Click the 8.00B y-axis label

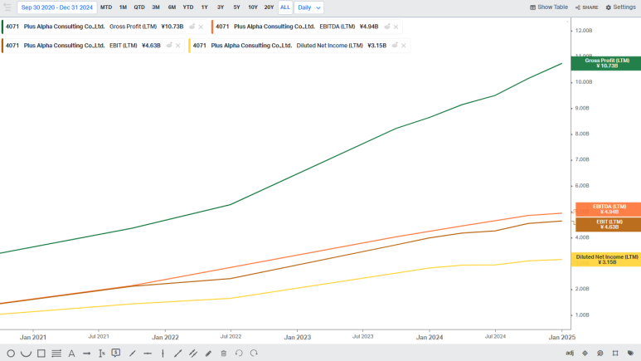(582, 134)
